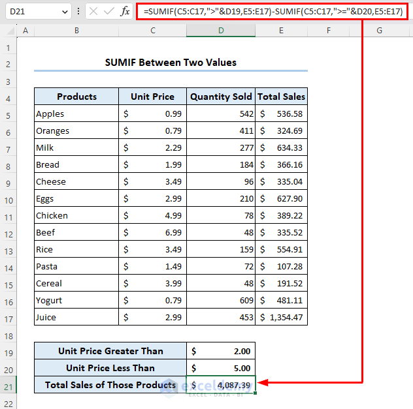This screenshot has width=413, height=409.
Task: Click the quantity sold value 411
Action: 221,130
